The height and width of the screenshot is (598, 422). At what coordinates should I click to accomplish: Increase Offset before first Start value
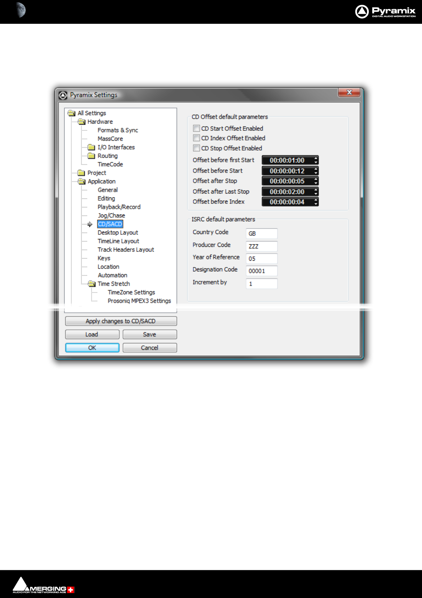tap(316, 158)
